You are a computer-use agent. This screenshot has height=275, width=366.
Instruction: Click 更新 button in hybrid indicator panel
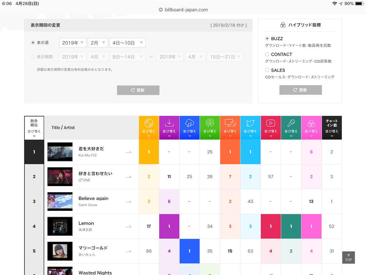301,90
